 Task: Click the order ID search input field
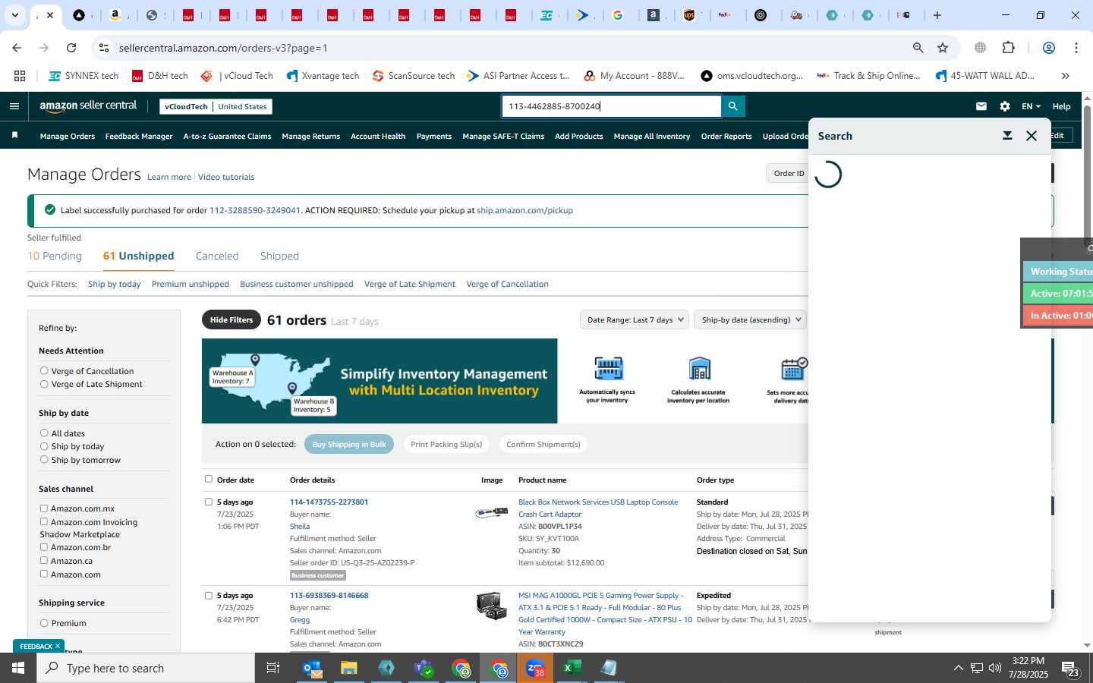611,106
